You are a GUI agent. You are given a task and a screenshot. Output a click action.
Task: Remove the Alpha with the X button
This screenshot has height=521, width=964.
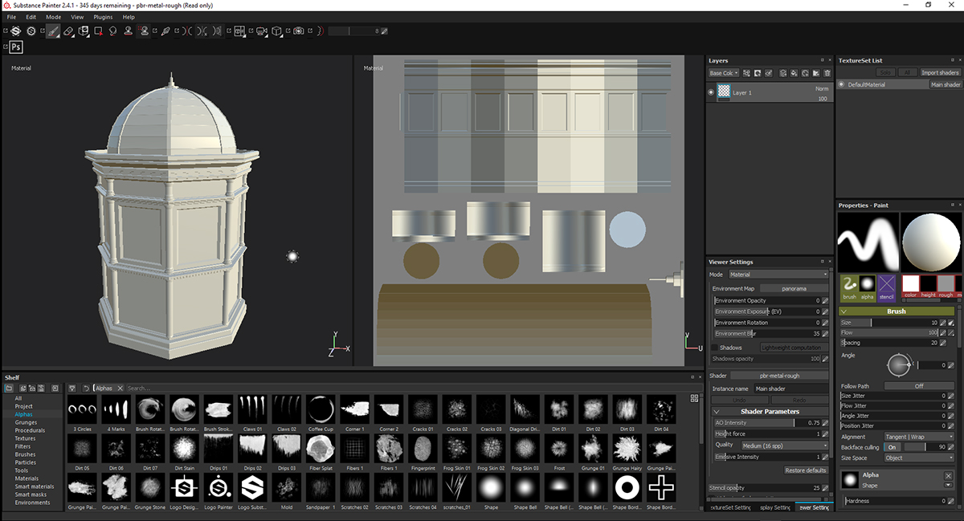(948, 475)
